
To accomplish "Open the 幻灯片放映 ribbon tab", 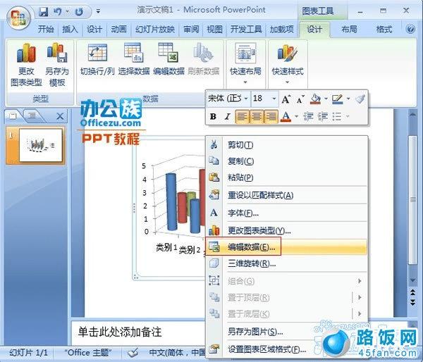I will (155, 29).
